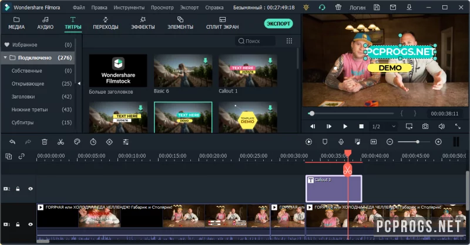470x245 pixels.
Task: Click the lightbulb tips icon
Action: point(306,8)
